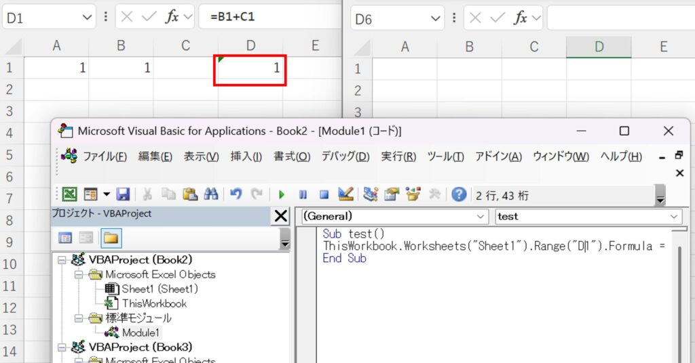Open the ウィンドウ(W) menu

click(561, 156)
